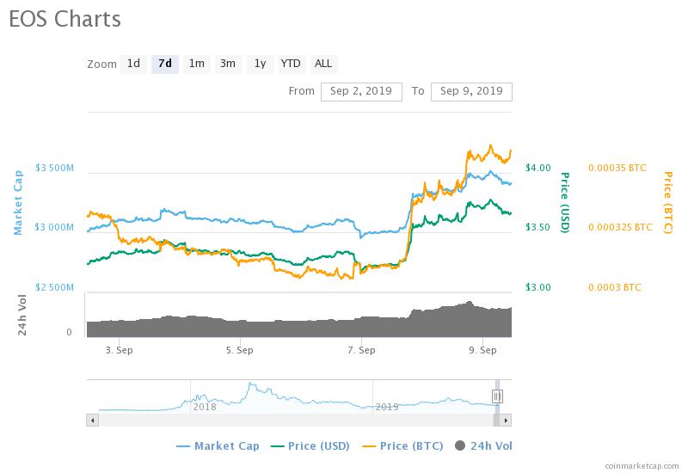Click the 24h Vol axis title
This screenshot has height=473, width=688.
(22, 315)
